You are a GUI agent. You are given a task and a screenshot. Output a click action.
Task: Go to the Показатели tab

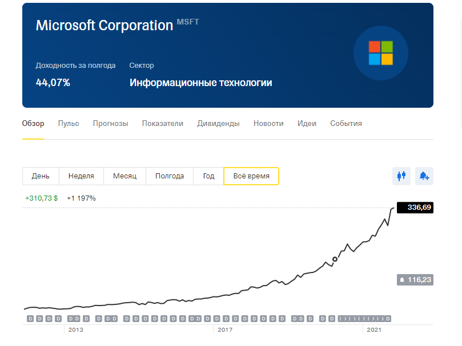click(x=163, y=124)
